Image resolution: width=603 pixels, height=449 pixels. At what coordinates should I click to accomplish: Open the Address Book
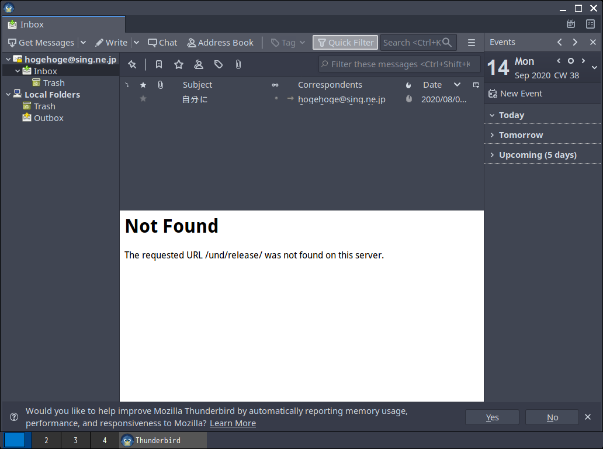[220, 42]
